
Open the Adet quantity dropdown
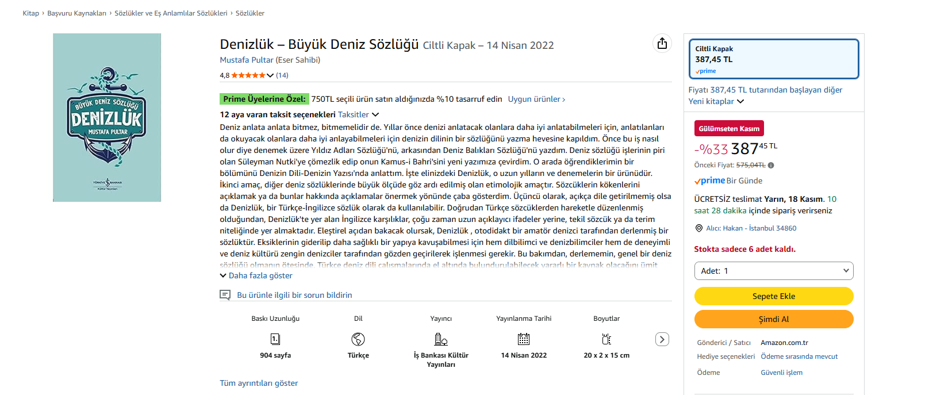[774, 271]
